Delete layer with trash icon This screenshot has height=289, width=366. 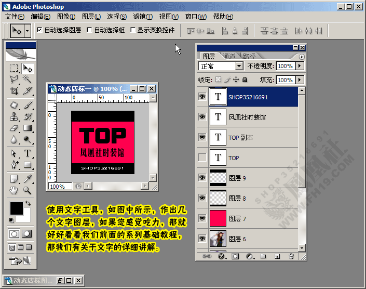click(x=291, y=257)
